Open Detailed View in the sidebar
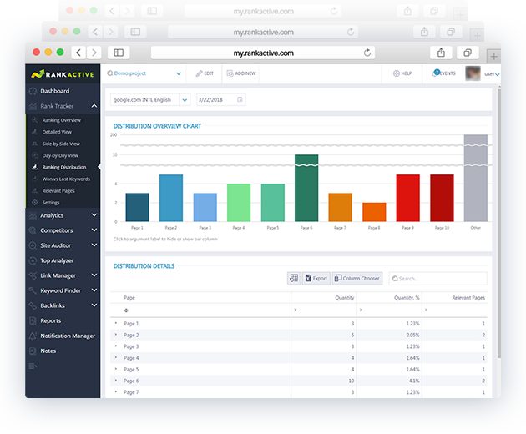This screenshot has height=434, width=526. pyautogui.click(x=57, y=132)
